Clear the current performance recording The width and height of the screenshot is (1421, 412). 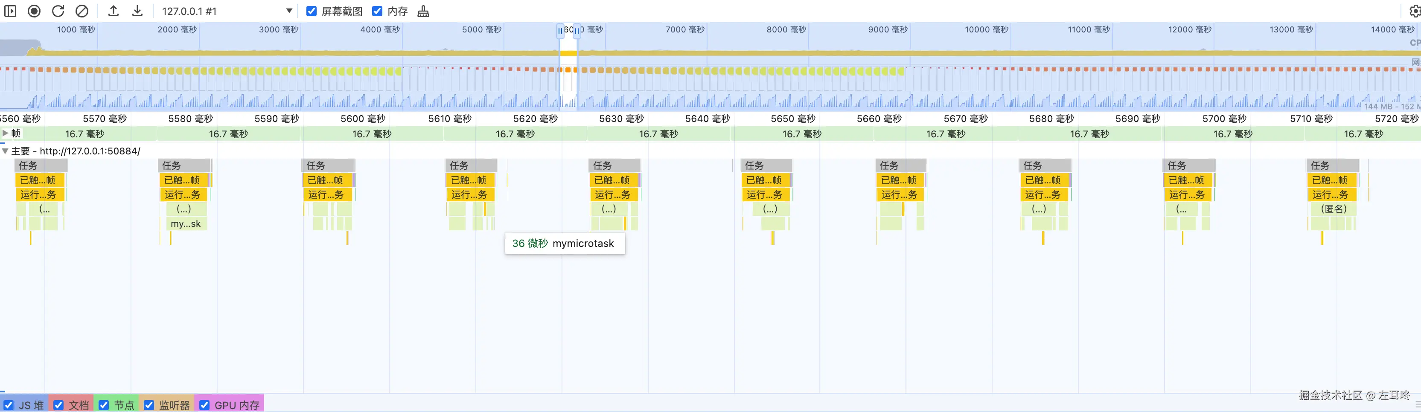click(82, 11)
